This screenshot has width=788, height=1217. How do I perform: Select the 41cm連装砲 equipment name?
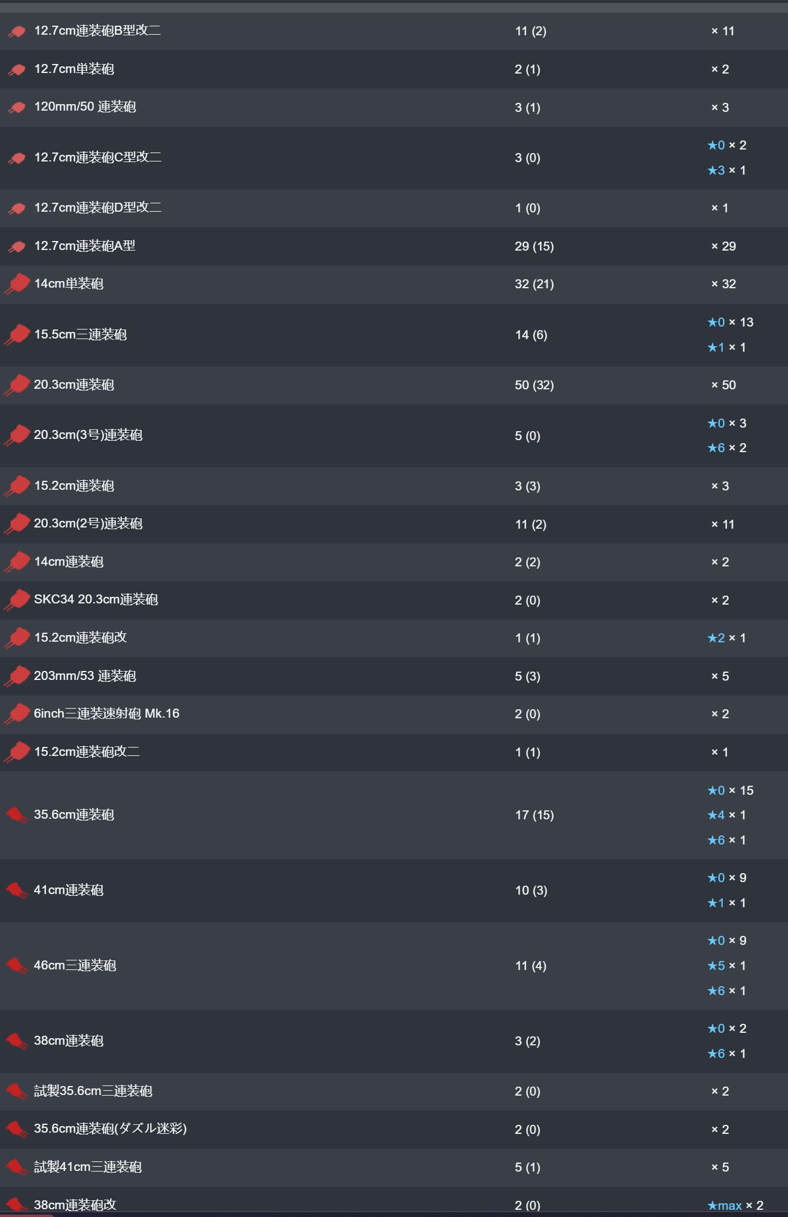click(69, 890)
